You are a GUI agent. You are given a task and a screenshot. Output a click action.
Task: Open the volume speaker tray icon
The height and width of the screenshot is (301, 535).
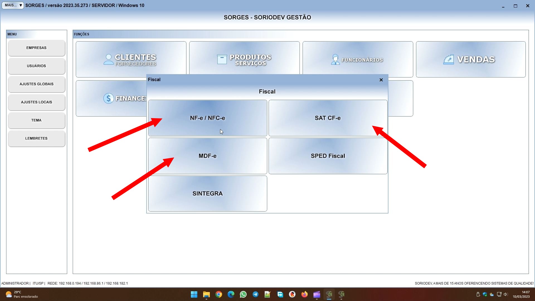505,294
